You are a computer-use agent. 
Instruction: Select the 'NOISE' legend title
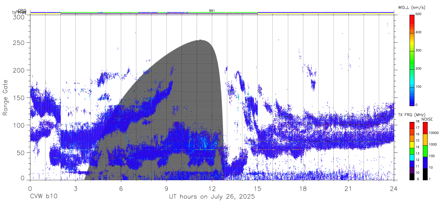coord(428,119)
